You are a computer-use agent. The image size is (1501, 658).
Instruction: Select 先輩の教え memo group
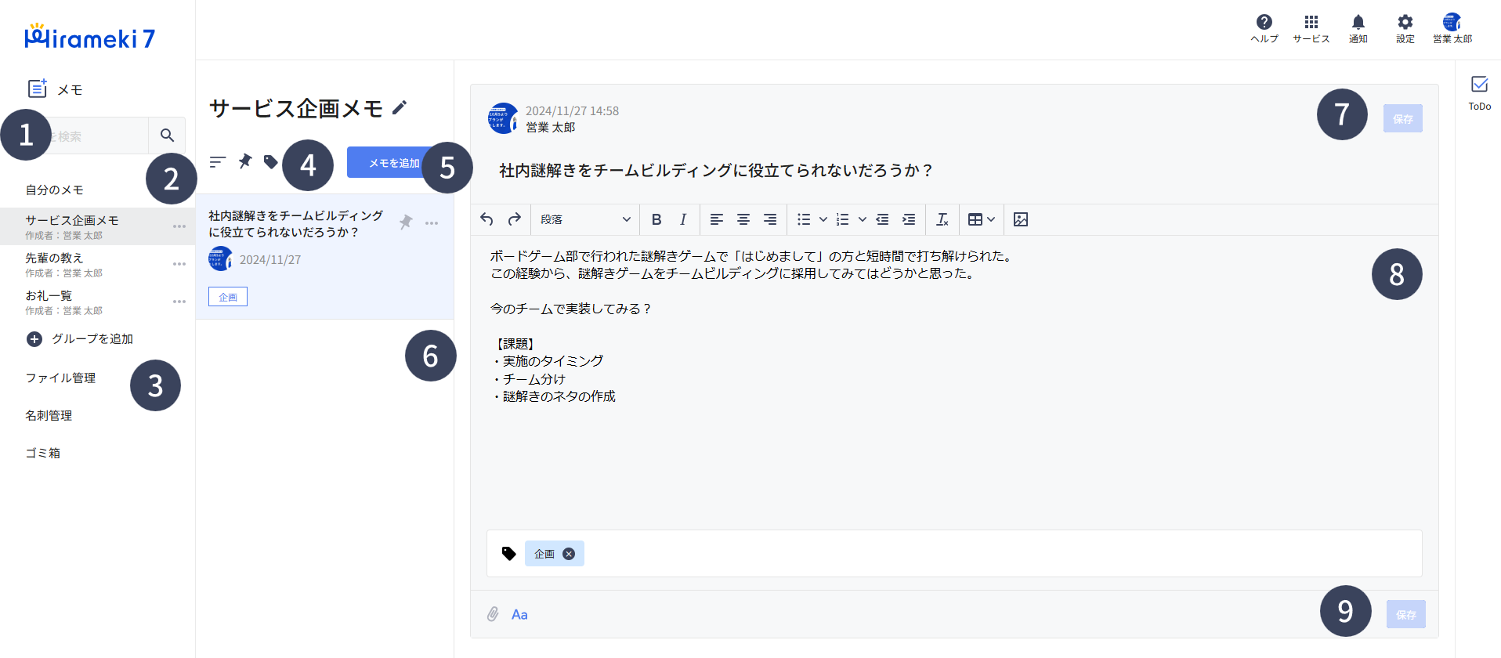(x=54, y=258)
